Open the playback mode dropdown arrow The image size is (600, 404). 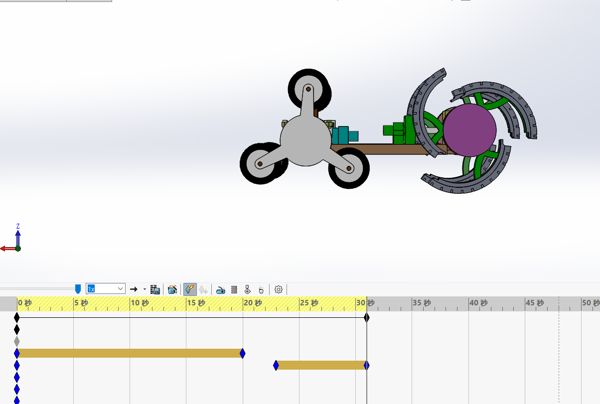point(145,289)
